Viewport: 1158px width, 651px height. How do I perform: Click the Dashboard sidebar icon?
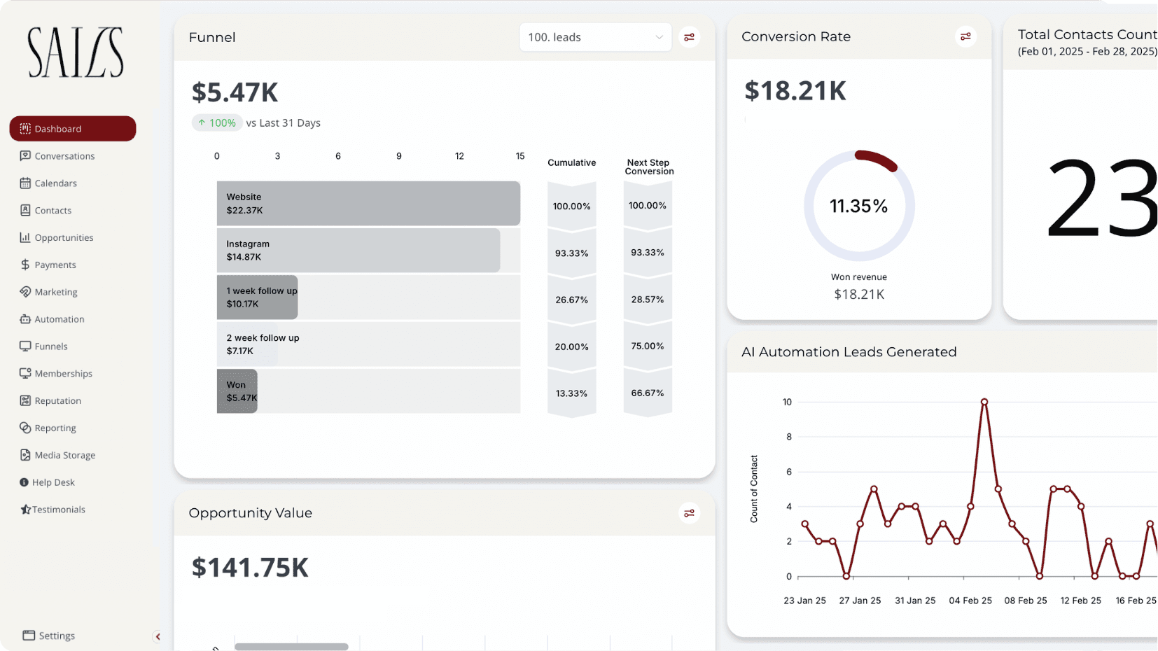click(25, 129)
